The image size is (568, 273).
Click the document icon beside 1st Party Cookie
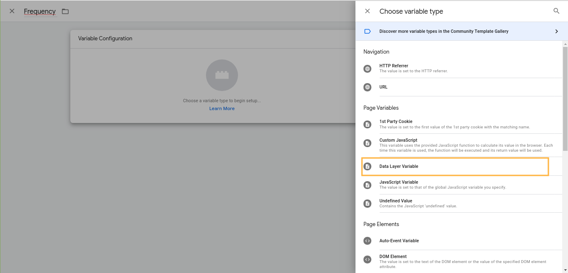coord(367,124)
